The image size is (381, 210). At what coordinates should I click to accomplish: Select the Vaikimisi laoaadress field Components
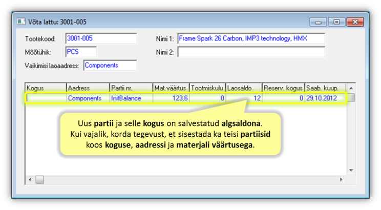coord(110,66)
